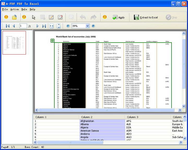This screenshot has height=150, width=188.
Task: Click data grid scroll-up arrow
Action: pyautogui.click(x=185, y=117)
